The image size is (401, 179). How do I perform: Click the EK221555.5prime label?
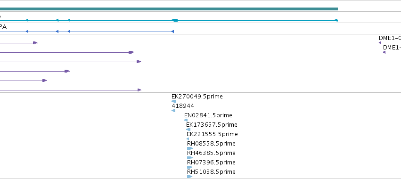pyautogui.click(x=212, y=134)
